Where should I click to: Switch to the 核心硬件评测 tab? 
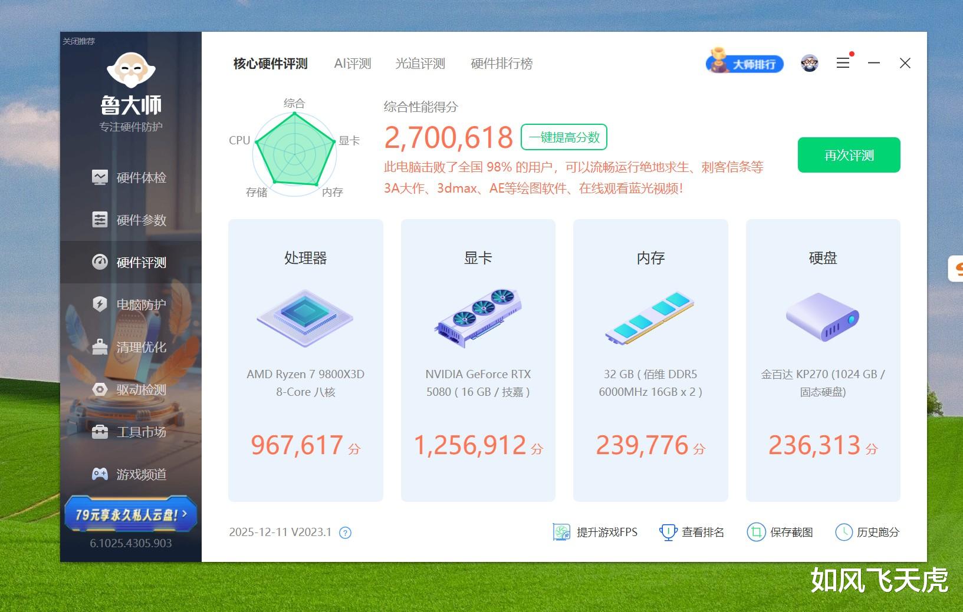(x=270, y=64)
